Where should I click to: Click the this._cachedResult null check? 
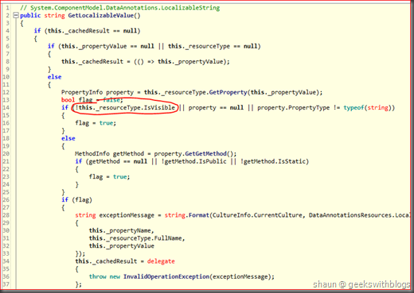pyautogui.click(x=92, y=31)
